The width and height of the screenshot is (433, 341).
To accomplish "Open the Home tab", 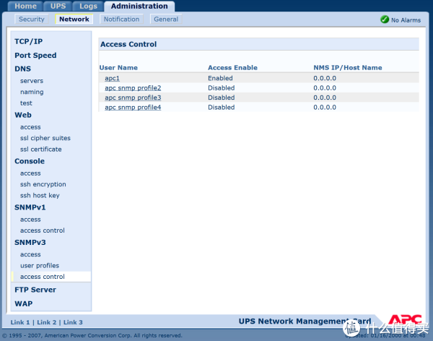I will (25, 6).
